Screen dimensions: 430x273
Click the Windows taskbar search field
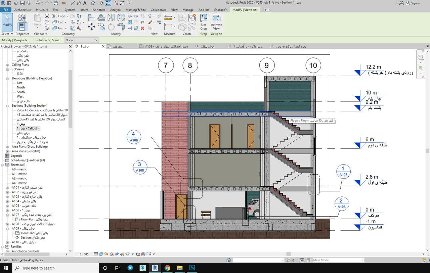point(56,268)
